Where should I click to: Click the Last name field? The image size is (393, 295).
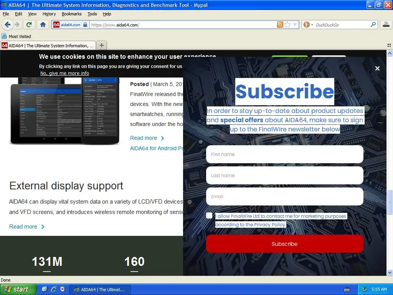coord(284,175)
